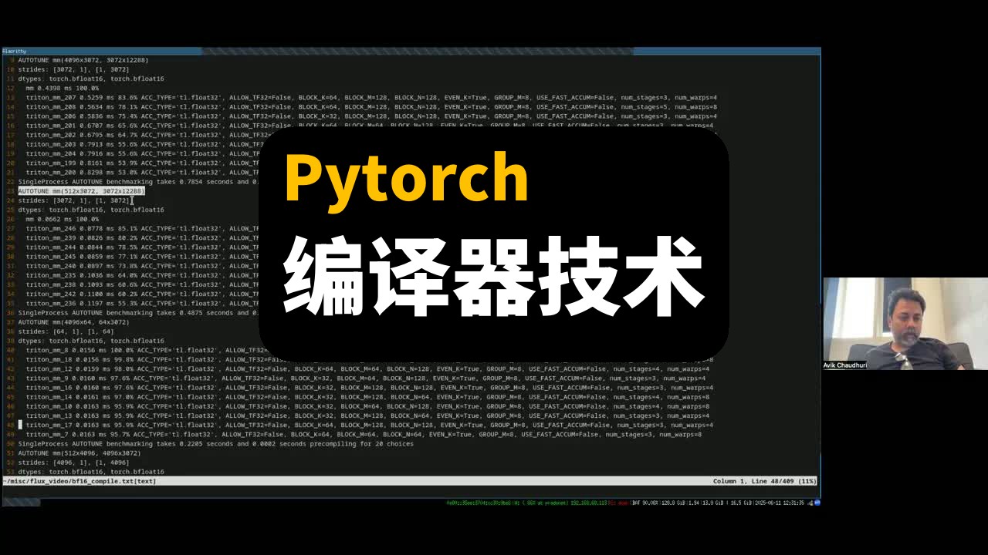Click 'AUTOTUNE mm(4096x64, 64x3072)' header line
This screenshot has height=555, width=988.
click(x=74, y=322)
